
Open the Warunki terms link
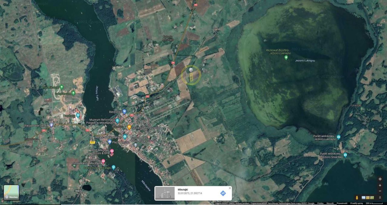(x=330, y=203)
